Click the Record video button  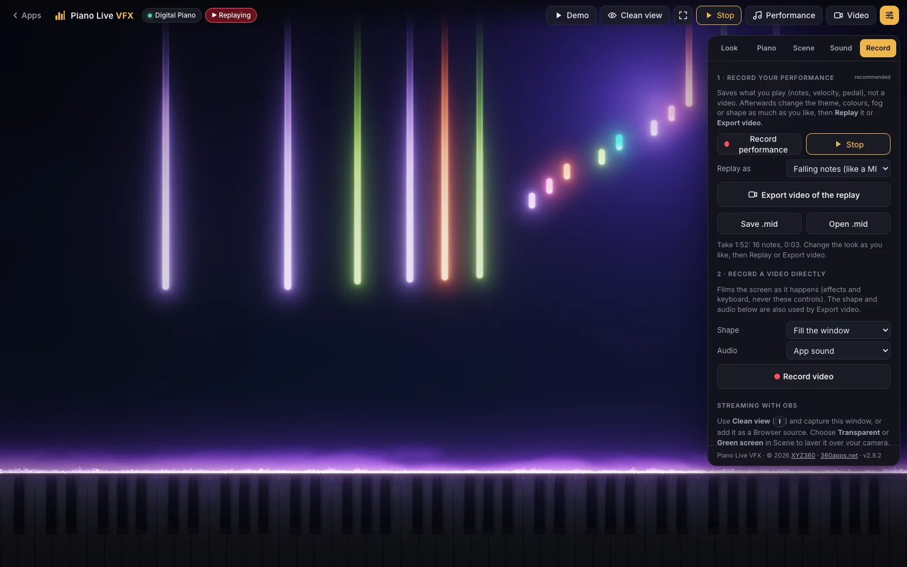(803, 376)
